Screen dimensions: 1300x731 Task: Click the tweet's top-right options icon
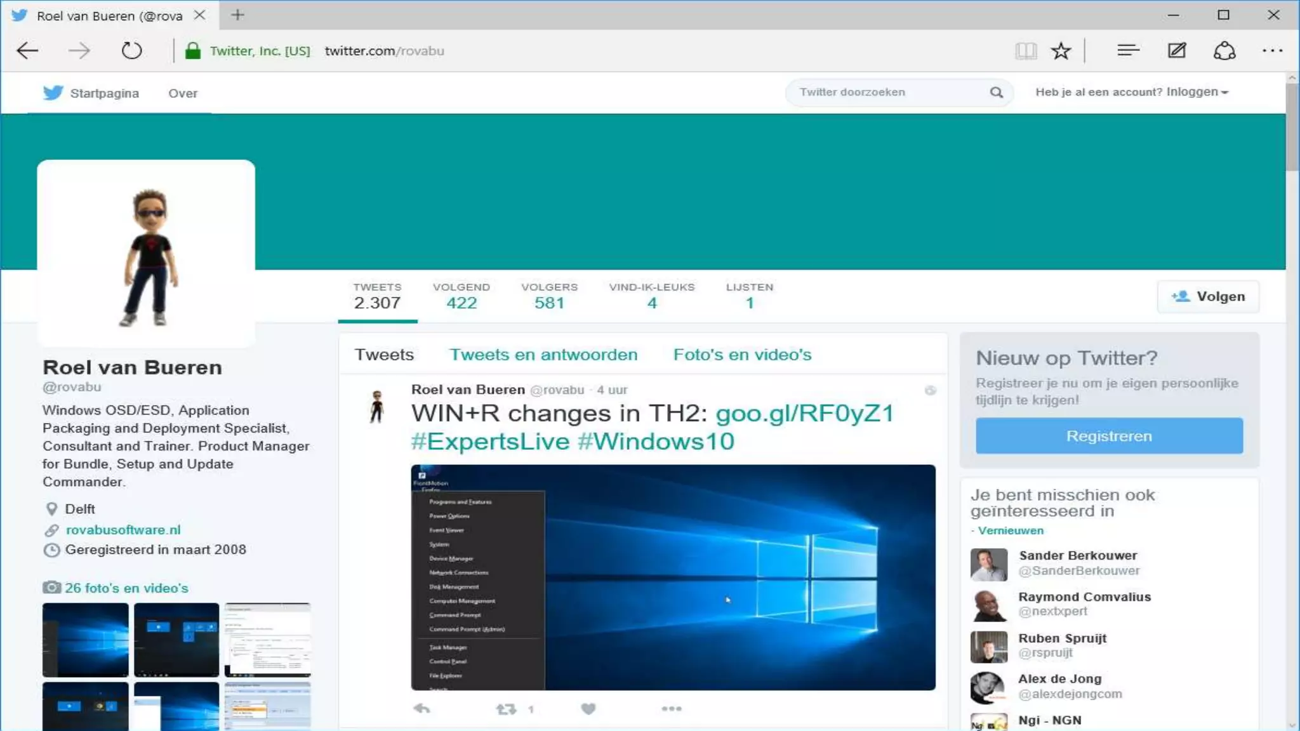[930, 390]
